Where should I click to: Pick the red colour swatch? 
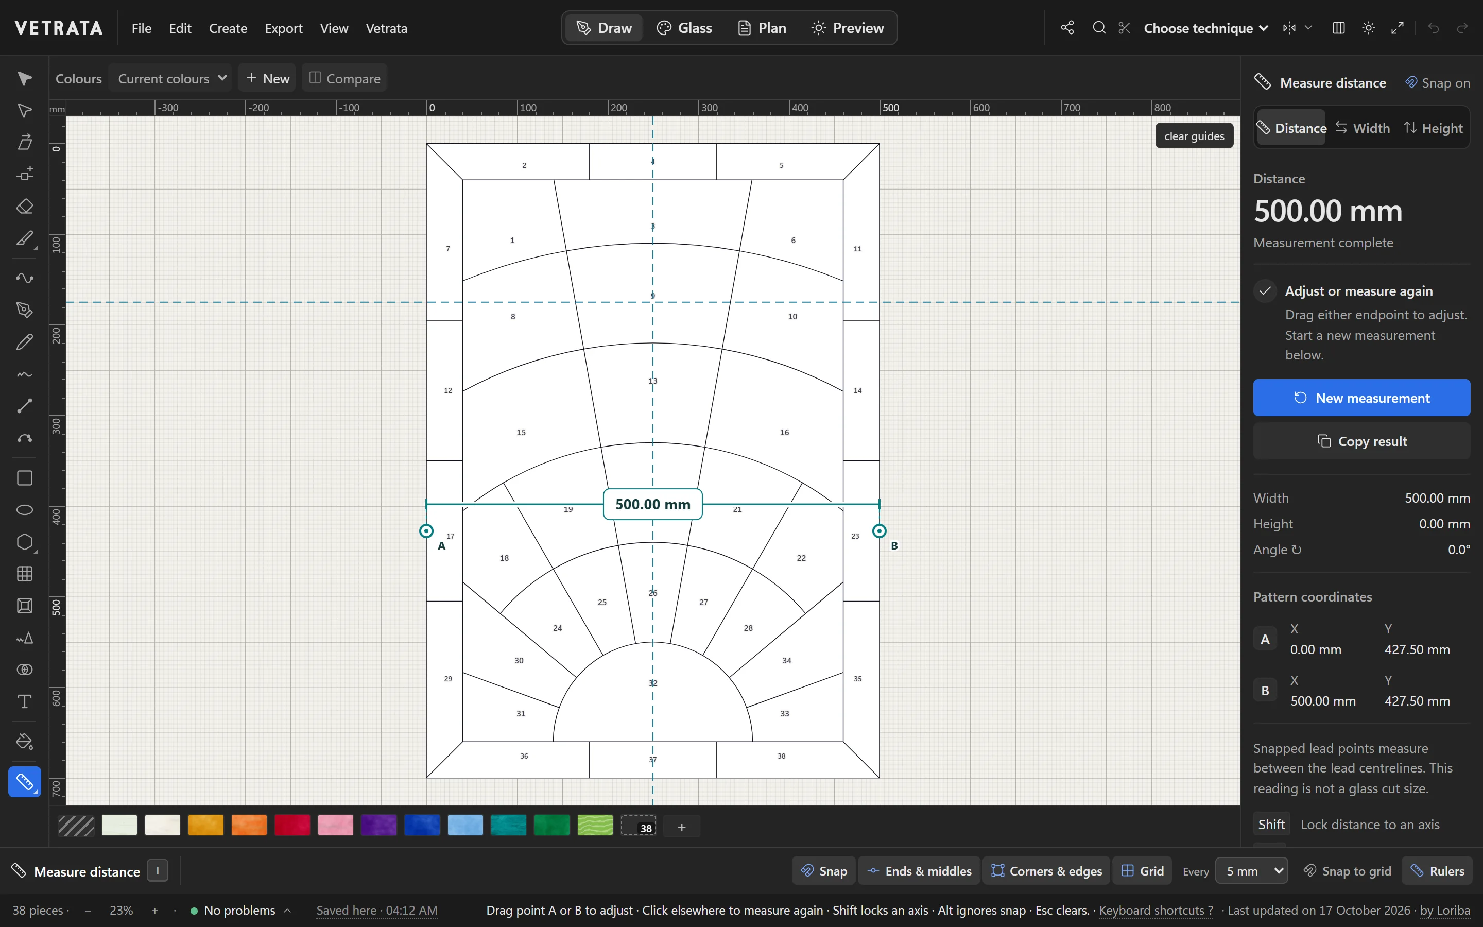[292, 825]
